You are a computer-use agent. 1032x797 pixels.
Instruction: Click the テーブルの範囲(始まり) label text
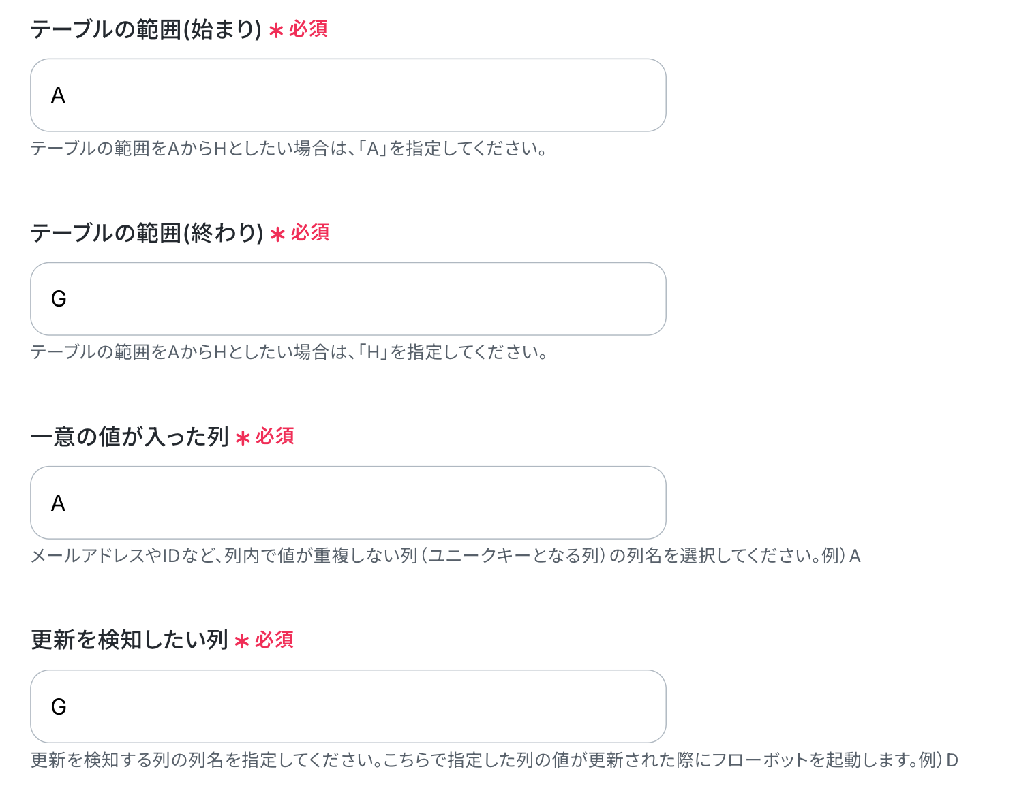[147, 29]
